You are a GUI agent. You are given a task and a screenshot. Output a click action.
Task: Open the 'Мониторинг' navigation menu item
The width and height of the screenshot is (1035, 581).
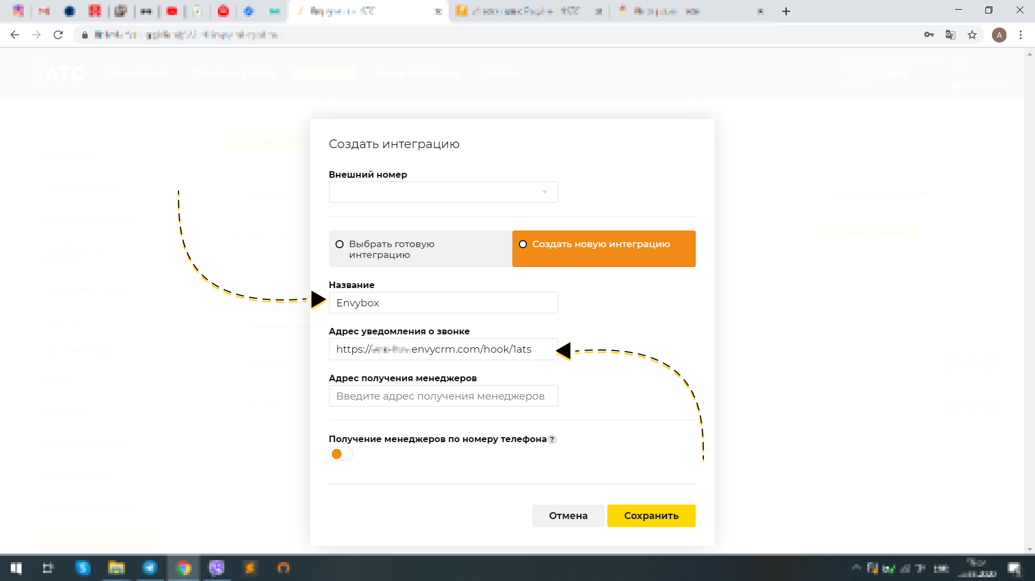click(x=139, y=74)
